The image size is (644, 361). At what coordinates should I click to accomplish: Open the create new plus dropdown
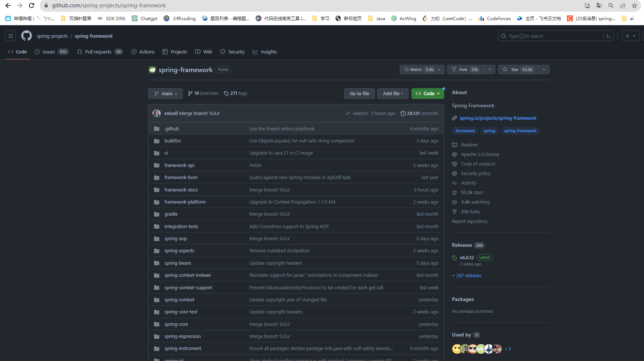pyautogui.click(x=631, y=36)
